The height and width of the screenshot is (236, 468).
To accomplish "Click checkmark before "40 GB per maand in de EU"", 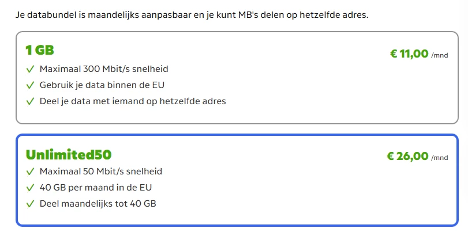I will click(31, 188).
